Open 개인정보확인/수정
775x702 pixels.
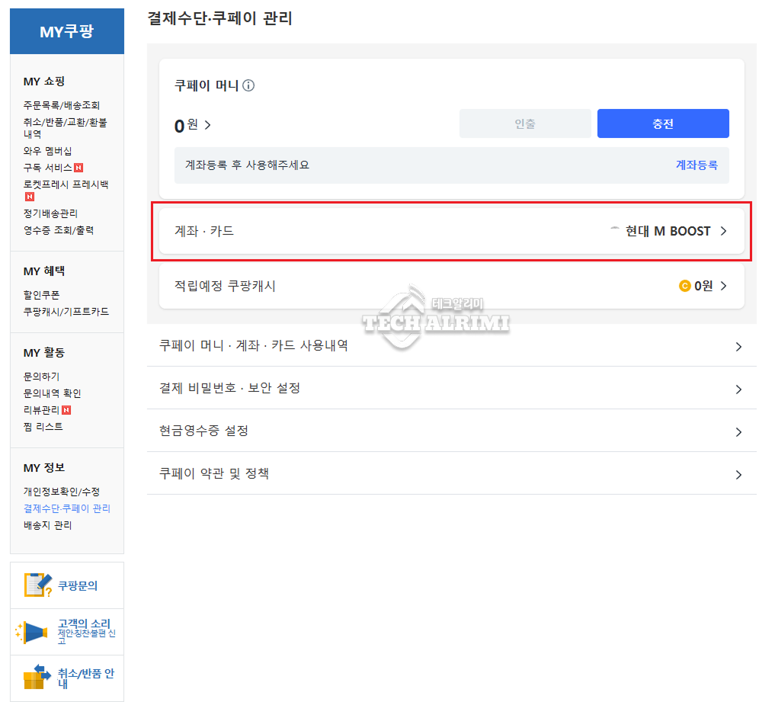pos(62,492)
